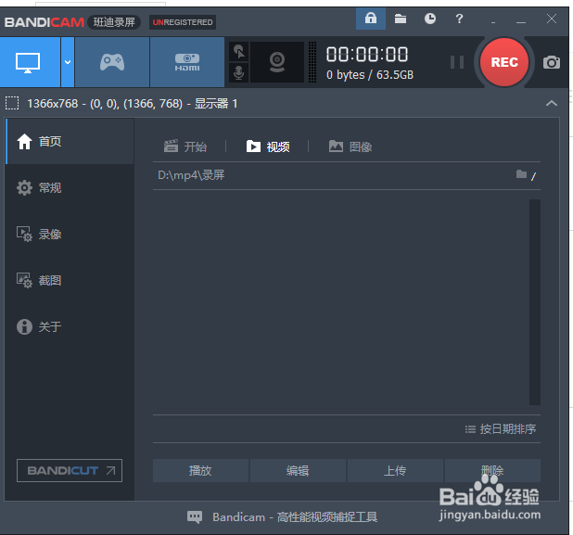
Task: Click the 1366x768 display area text
Action: (133, 104)
